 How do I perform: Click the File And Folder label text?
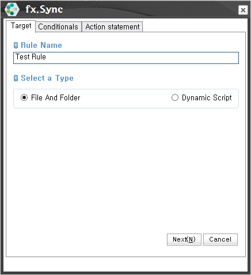[x=56, y=97]
